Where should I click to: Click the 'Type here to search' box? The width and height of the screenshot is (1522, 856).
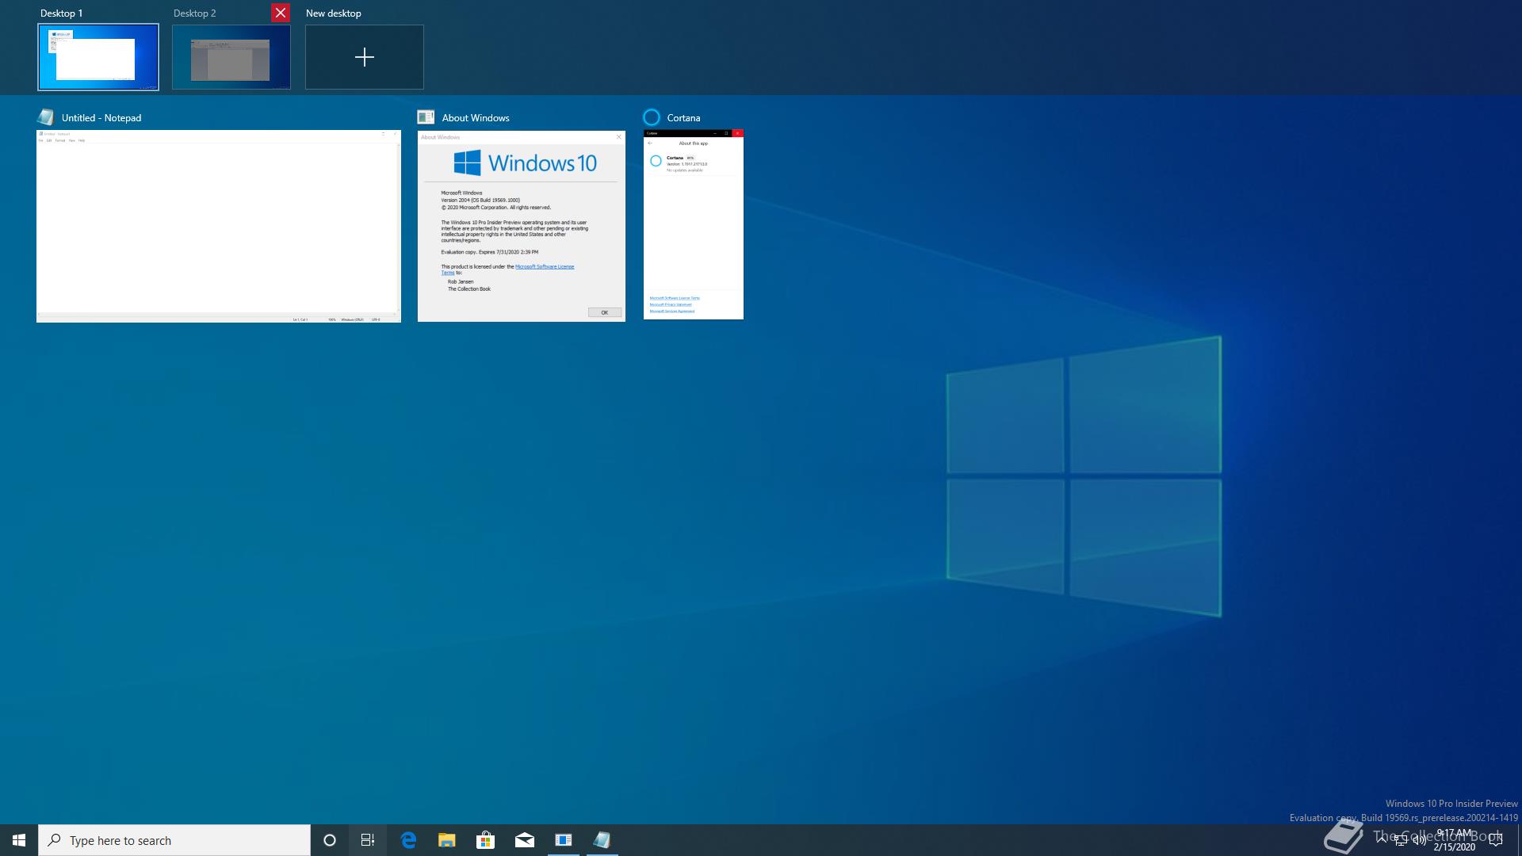point(174,840)
